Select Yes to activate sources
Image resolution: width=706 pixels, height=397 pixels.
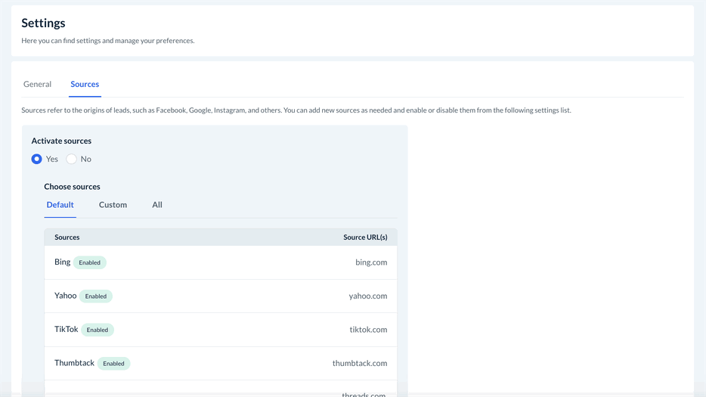36,159
